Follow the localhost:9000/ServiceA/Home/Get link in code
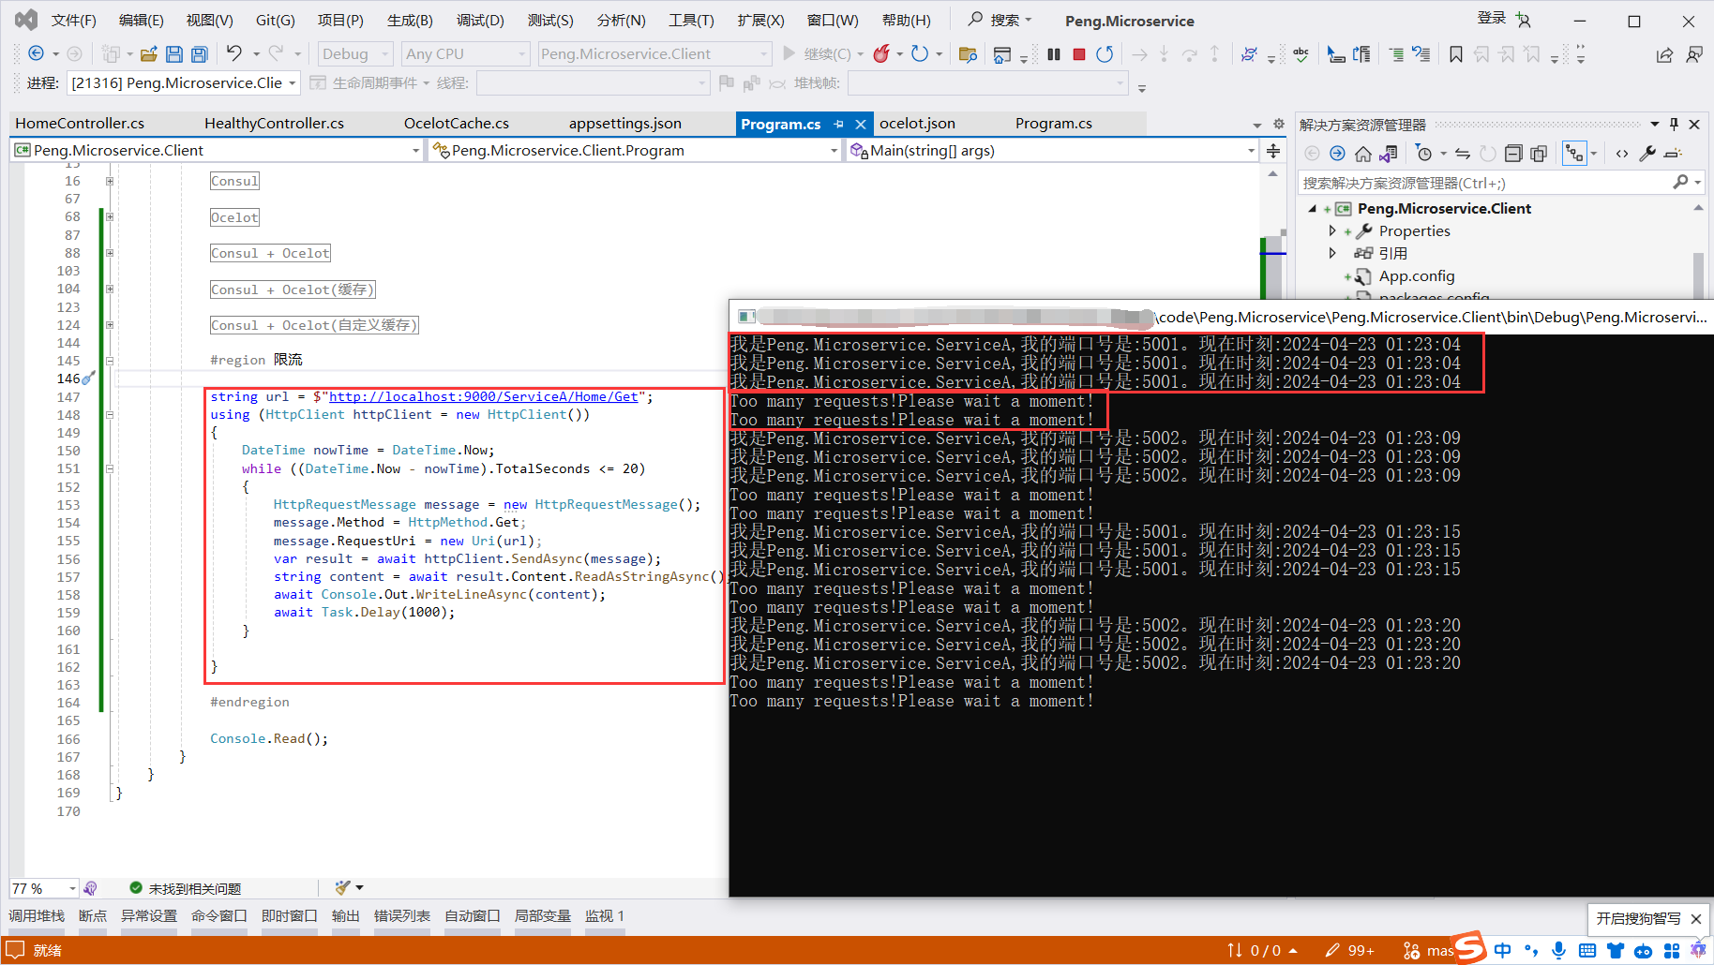 coord(483,397)
